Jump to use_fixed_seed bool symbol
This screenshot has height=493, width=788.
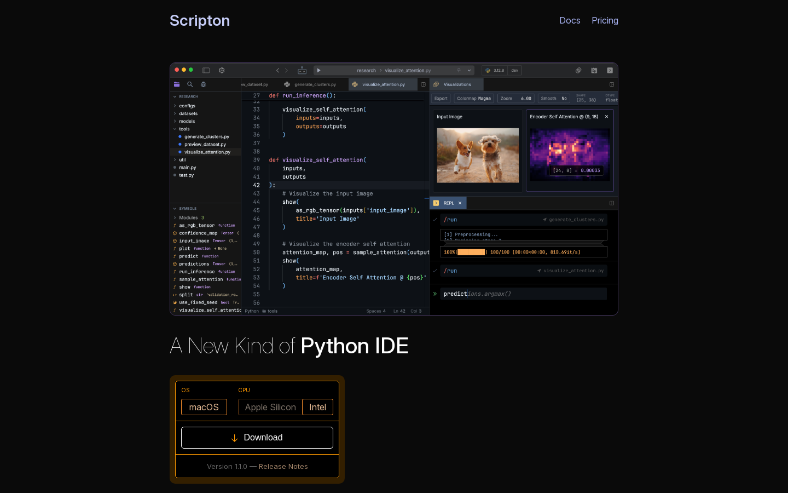tap(205, 302)
